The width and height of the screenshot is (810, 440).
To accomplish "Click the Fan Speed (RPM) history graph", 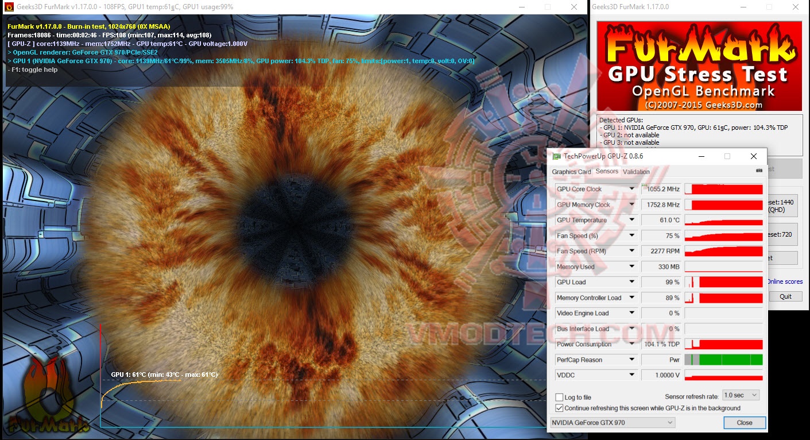I will pos(723,251).
